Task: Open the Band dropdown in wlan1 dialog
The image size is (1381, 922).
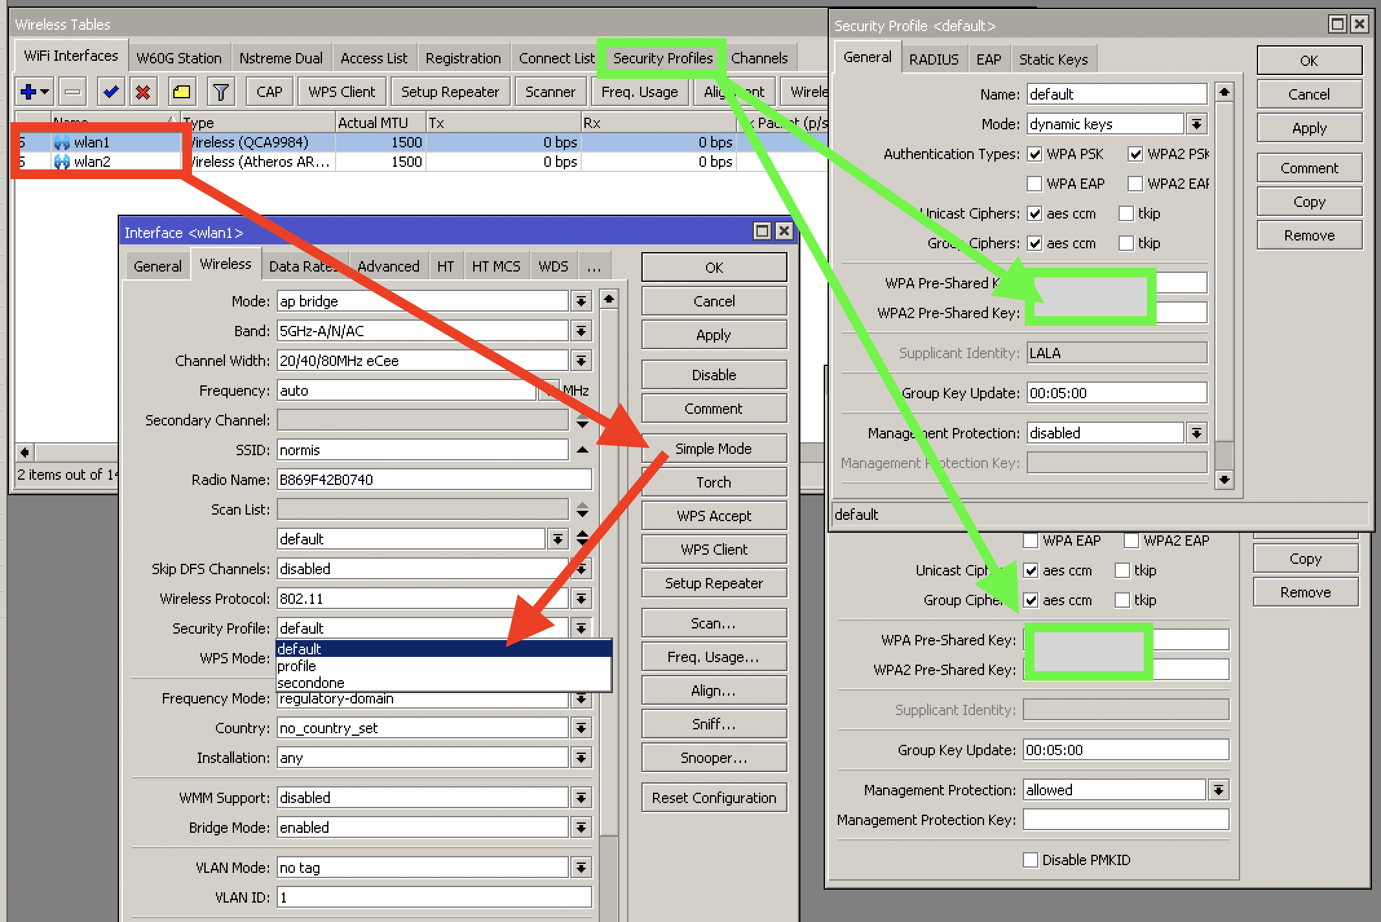Action: tap(581, 331)
